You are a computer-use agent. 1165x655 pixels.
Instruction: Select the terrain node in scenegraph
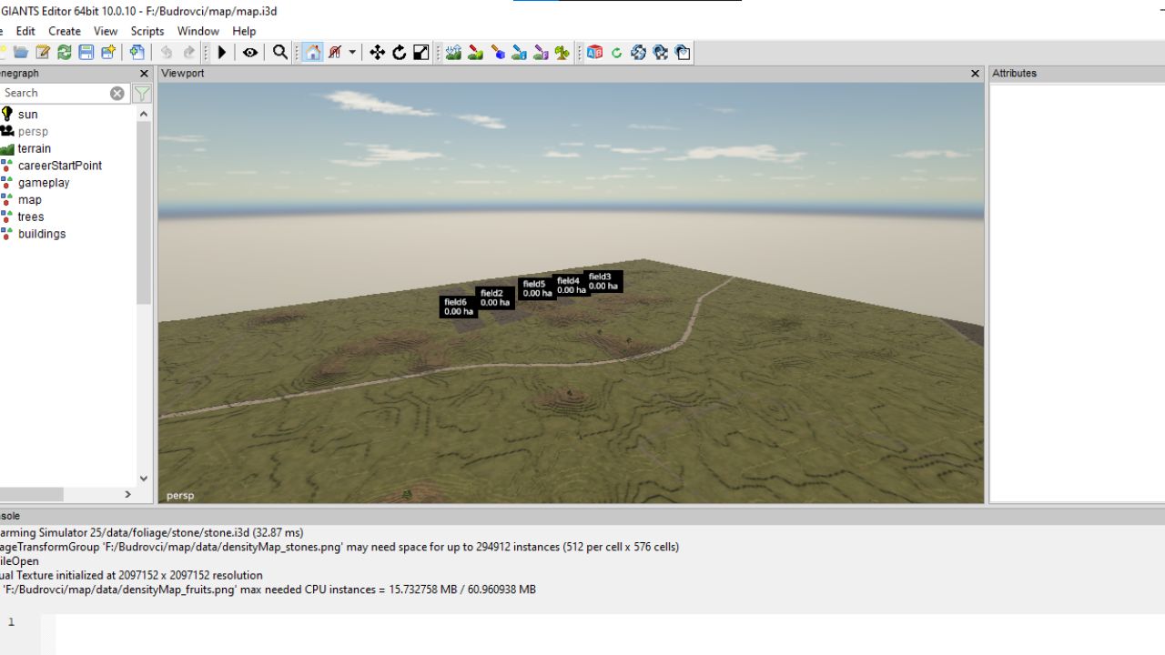click(35, 148)
